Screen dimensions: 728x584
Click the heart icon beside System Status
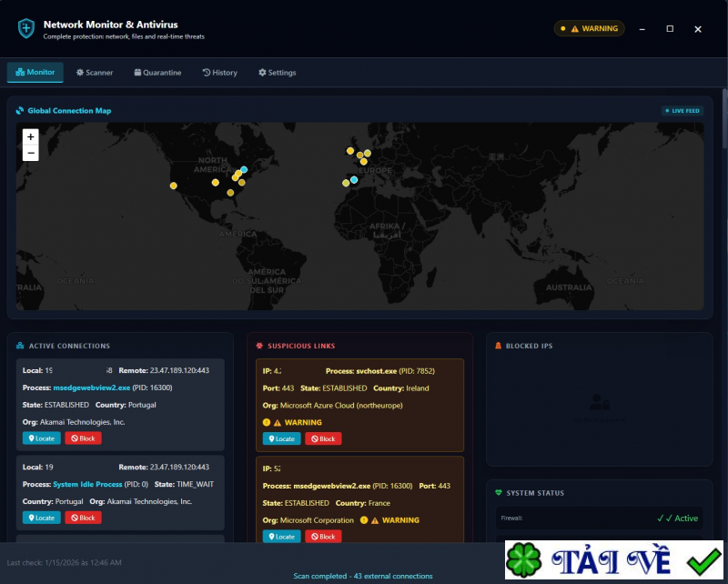497,493
